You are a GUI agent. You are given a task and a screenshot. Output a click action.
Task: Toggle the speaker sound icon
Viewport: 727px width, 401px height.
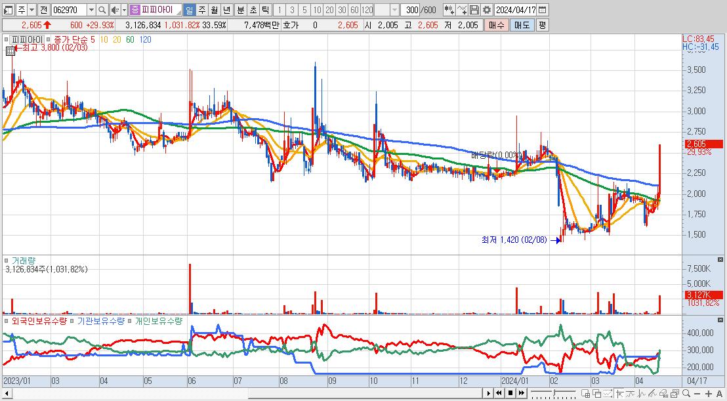114,10
